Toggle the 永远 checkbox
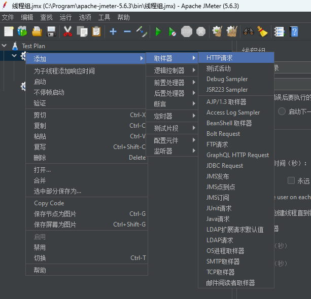311x299 pixels. (291, 180)
